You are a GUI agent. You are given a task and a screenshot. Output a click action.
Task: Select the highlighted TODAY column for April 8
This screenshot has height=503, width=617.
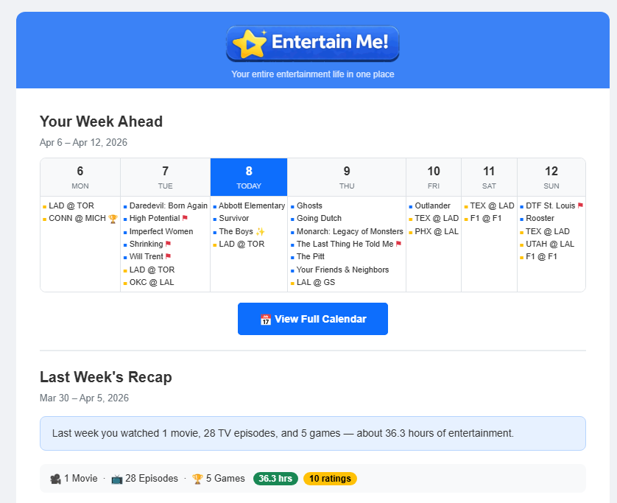(x=248, y=177)
